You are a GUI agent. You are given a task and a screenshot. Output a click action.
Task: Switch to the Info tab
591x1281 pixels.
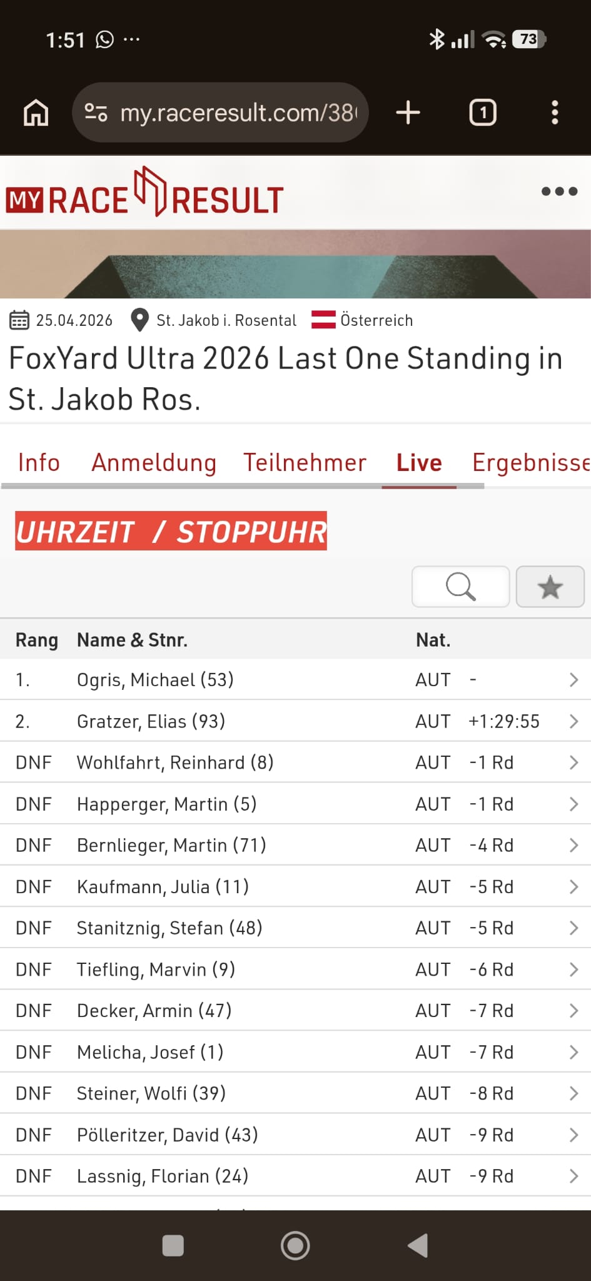coord(39,463)
